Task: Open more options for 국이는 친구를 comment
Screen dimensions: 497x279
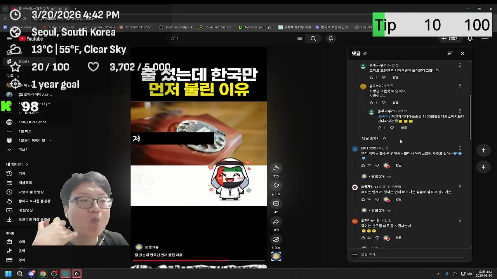Action: point(460,220)
